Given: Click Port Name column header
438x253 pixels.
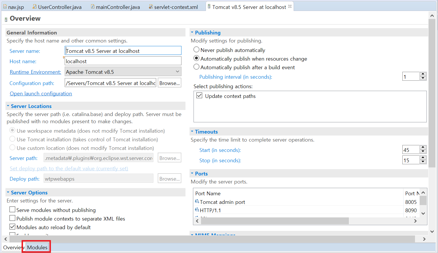Looking at the screenshot, I should click(299, 193).
